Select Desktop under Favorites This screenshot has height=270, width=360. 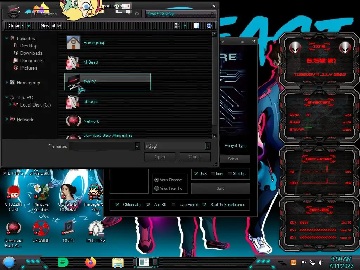(x=29, y=46)
